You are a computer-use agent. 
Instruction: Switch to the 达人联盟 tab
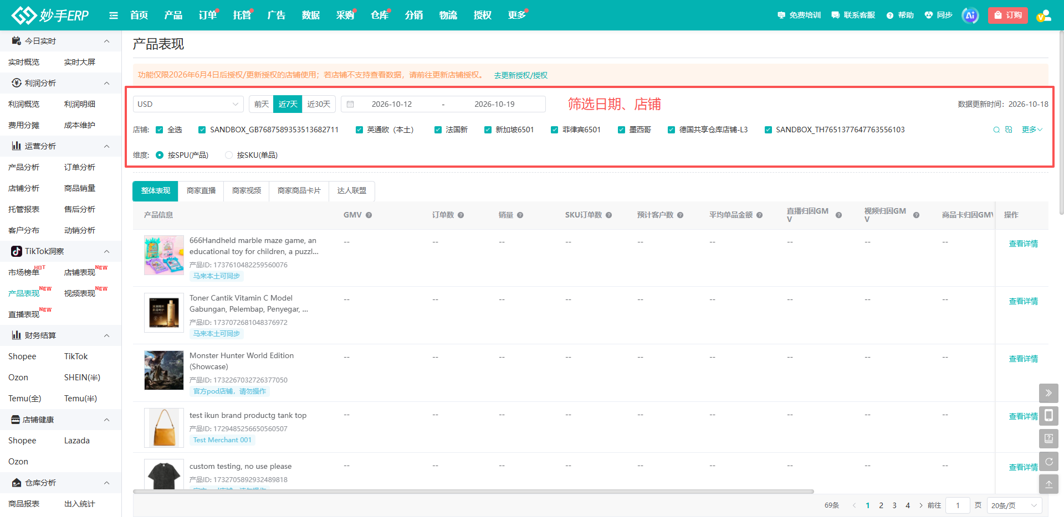(x=352, y=190)
